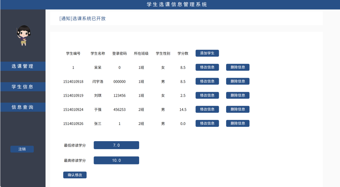Click the 学分数 column header
340x187 pixels.
(x=183, y=53)
